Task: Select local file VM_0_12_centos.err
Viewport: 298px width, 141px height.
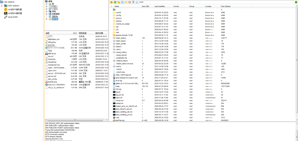Action: point(55,87)
